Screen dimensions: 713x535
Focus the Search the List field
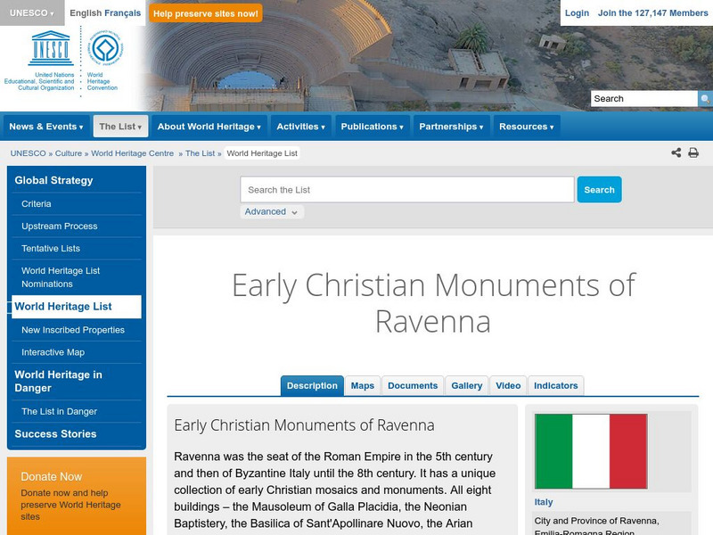(x=406, y=190)
